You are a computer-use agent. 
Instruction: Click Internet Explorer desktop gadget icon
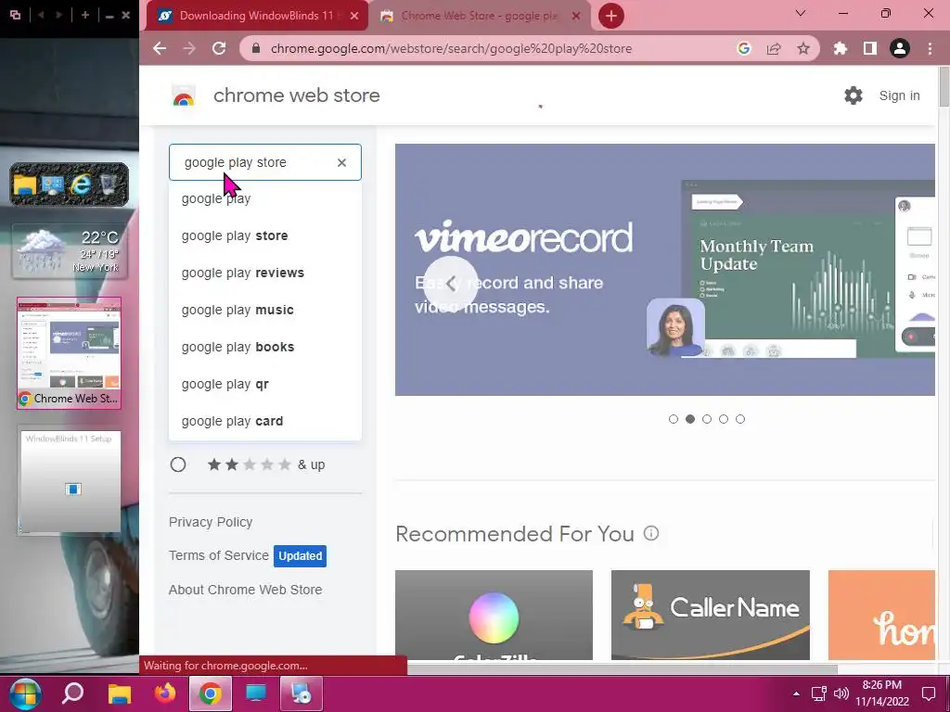81,184
